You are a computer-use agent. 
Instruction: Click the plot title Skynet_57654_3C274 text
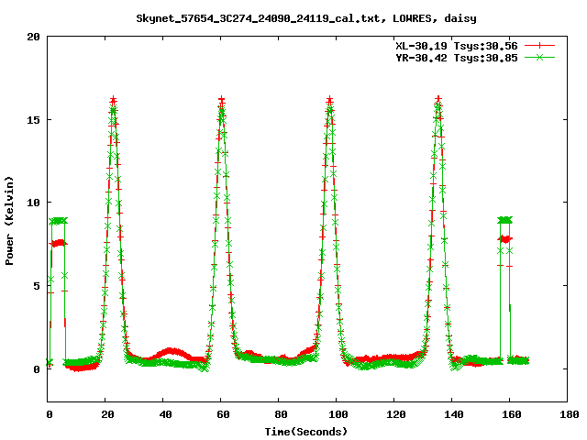click(x=306, y=18)
